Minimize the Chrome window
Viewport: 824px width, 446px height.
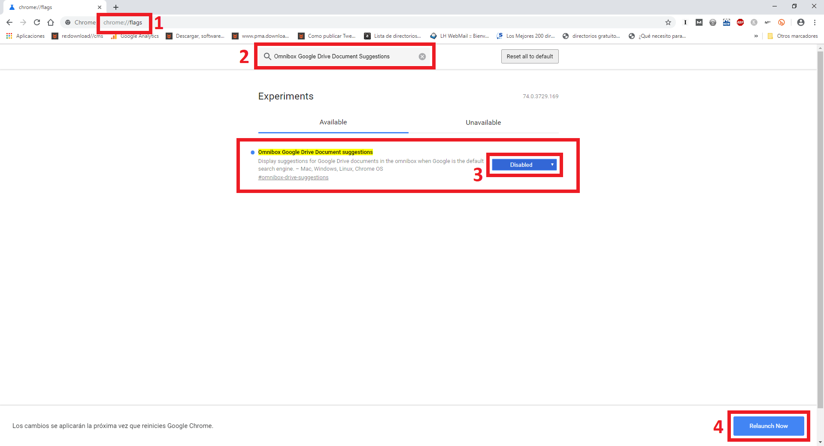click(775, 6)
